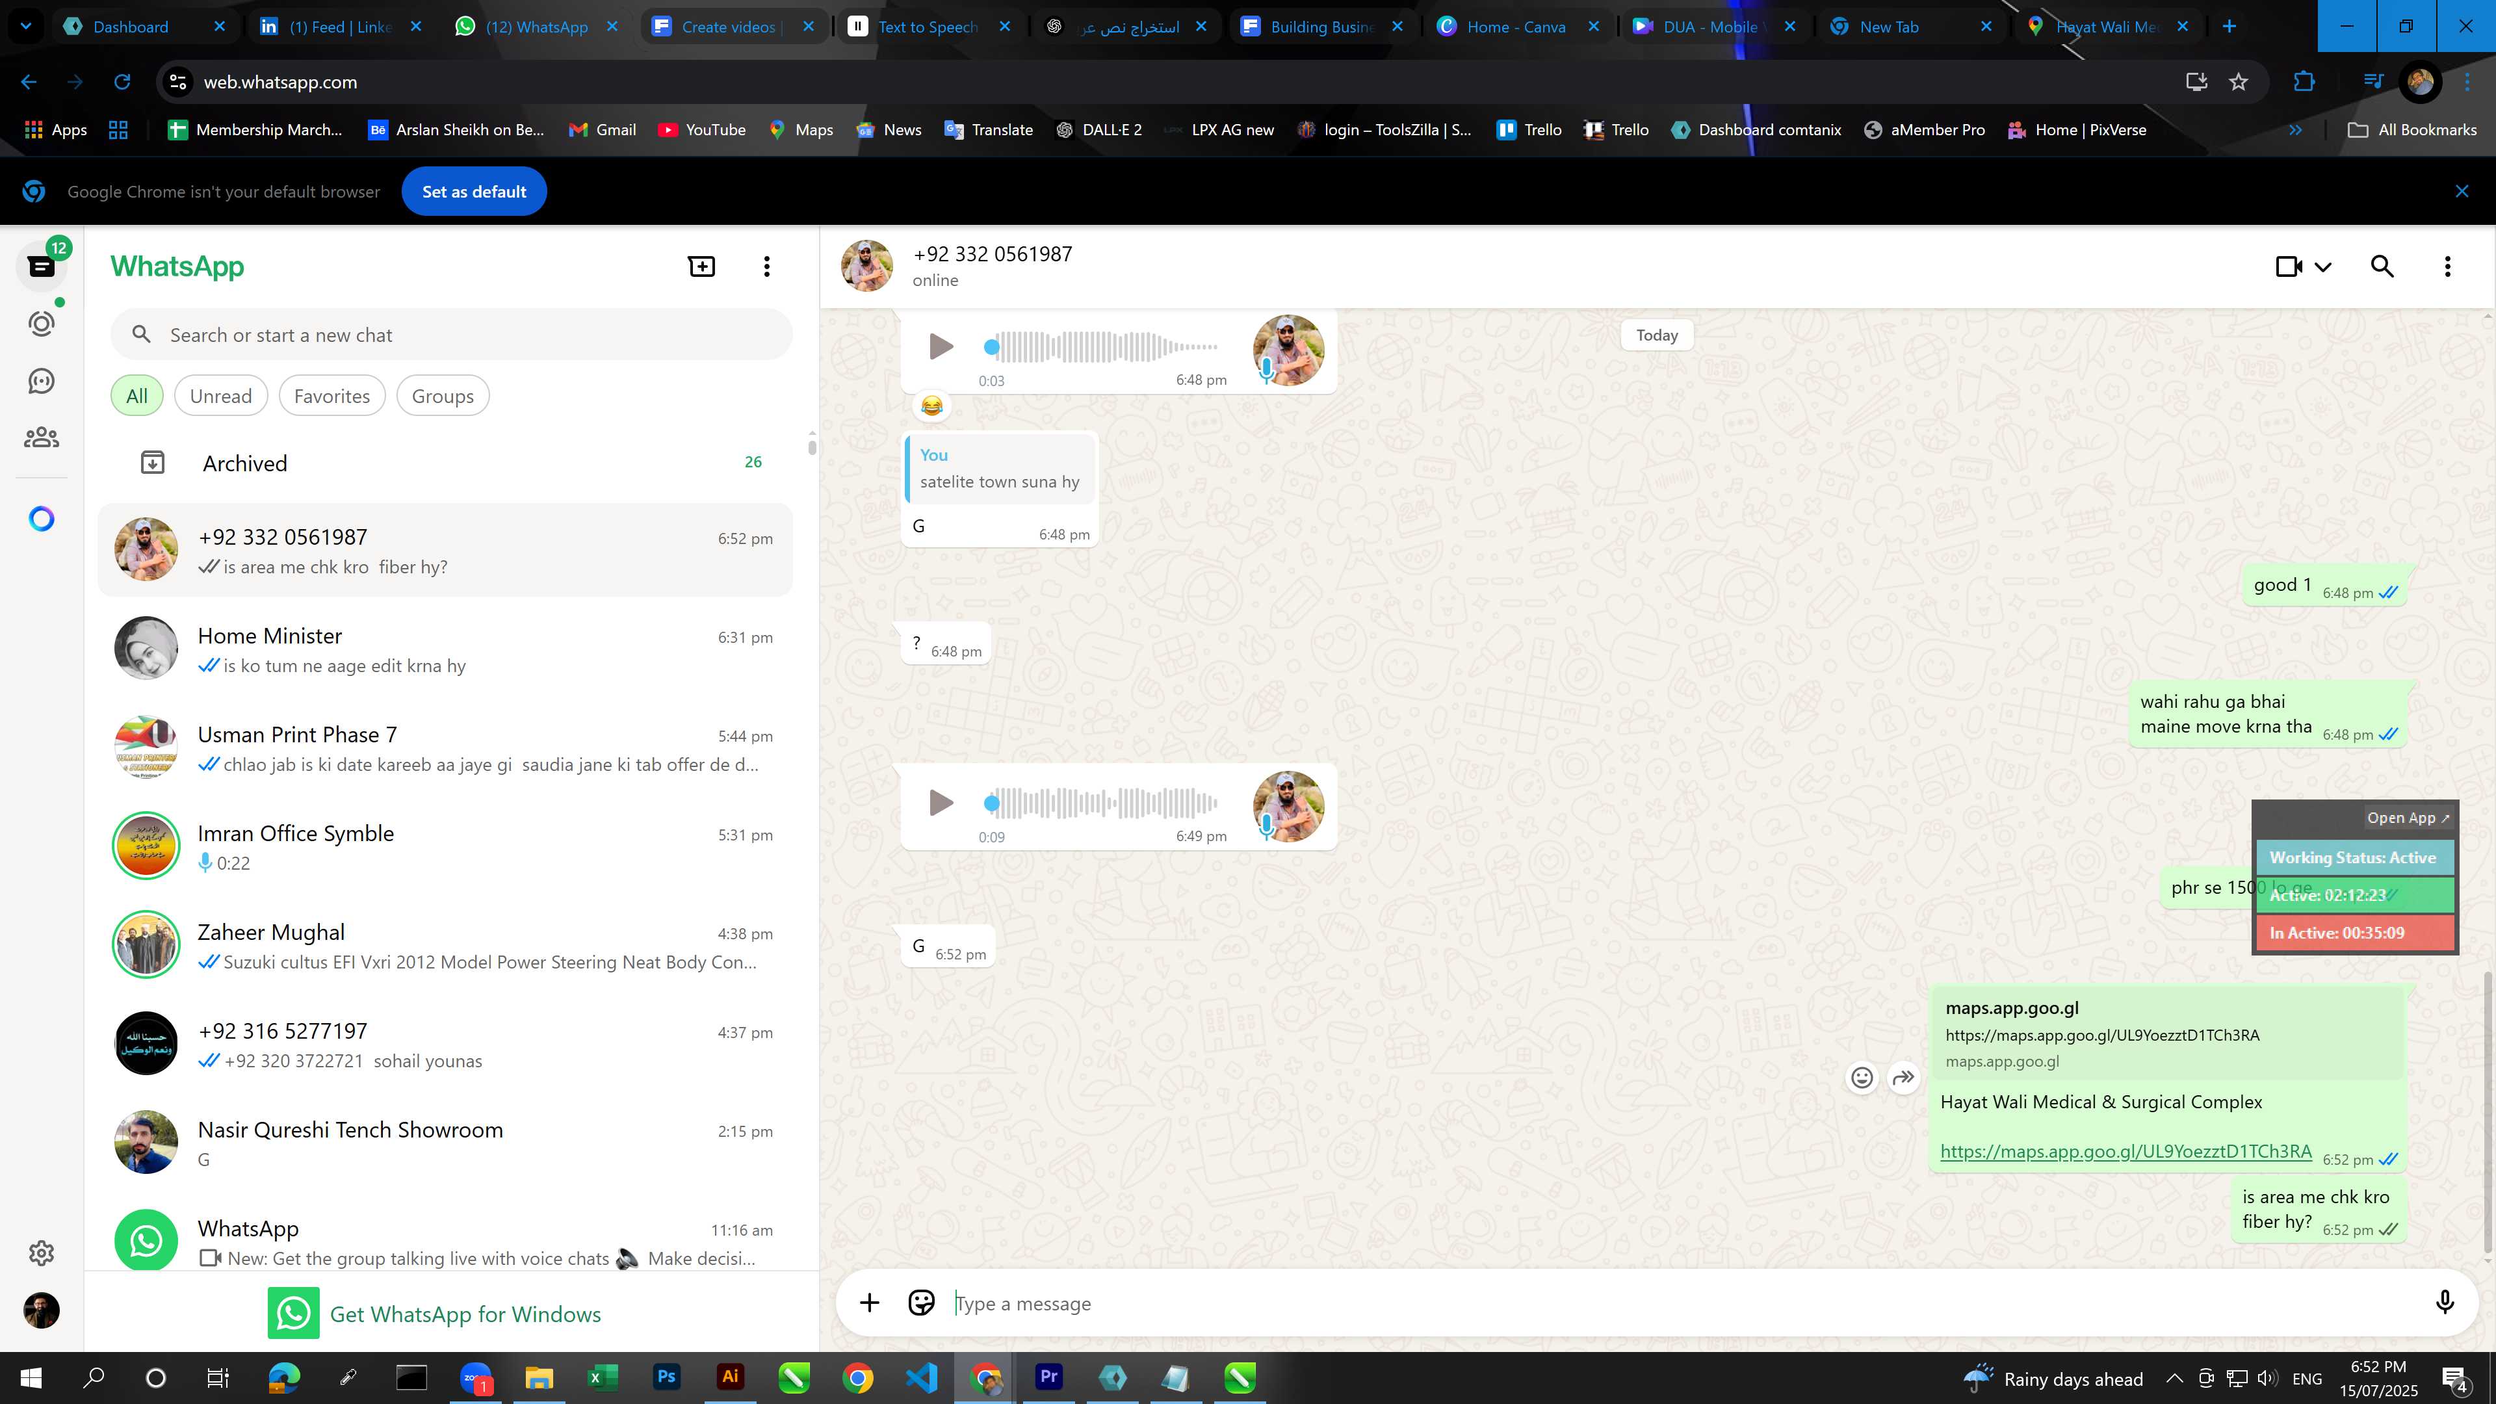The height and width of the screenshot is (1404, 2496).
Task: Expand the hidden bookmarks chevron
Action: [x=2295, y=130]
